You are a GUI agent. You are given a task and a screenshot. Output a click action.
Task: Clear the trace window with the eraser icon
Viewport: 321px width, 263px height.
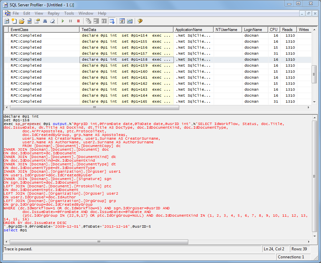coord(52,21)
